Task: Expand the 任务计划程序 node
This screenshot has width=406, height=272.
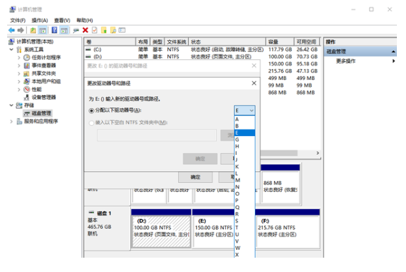Action: coord(19,57)
